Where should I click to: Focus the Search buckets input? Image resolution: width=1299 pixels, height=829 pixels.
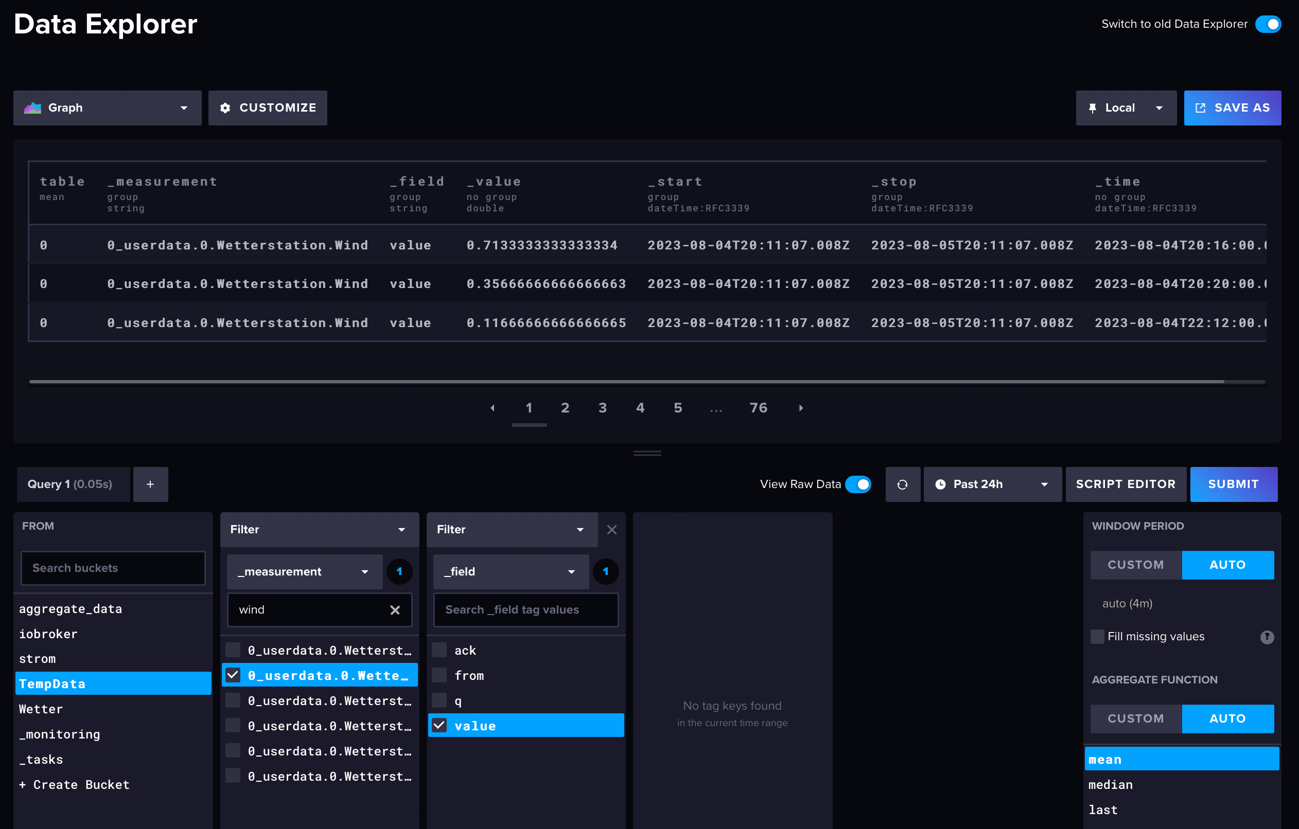point(113,568)
